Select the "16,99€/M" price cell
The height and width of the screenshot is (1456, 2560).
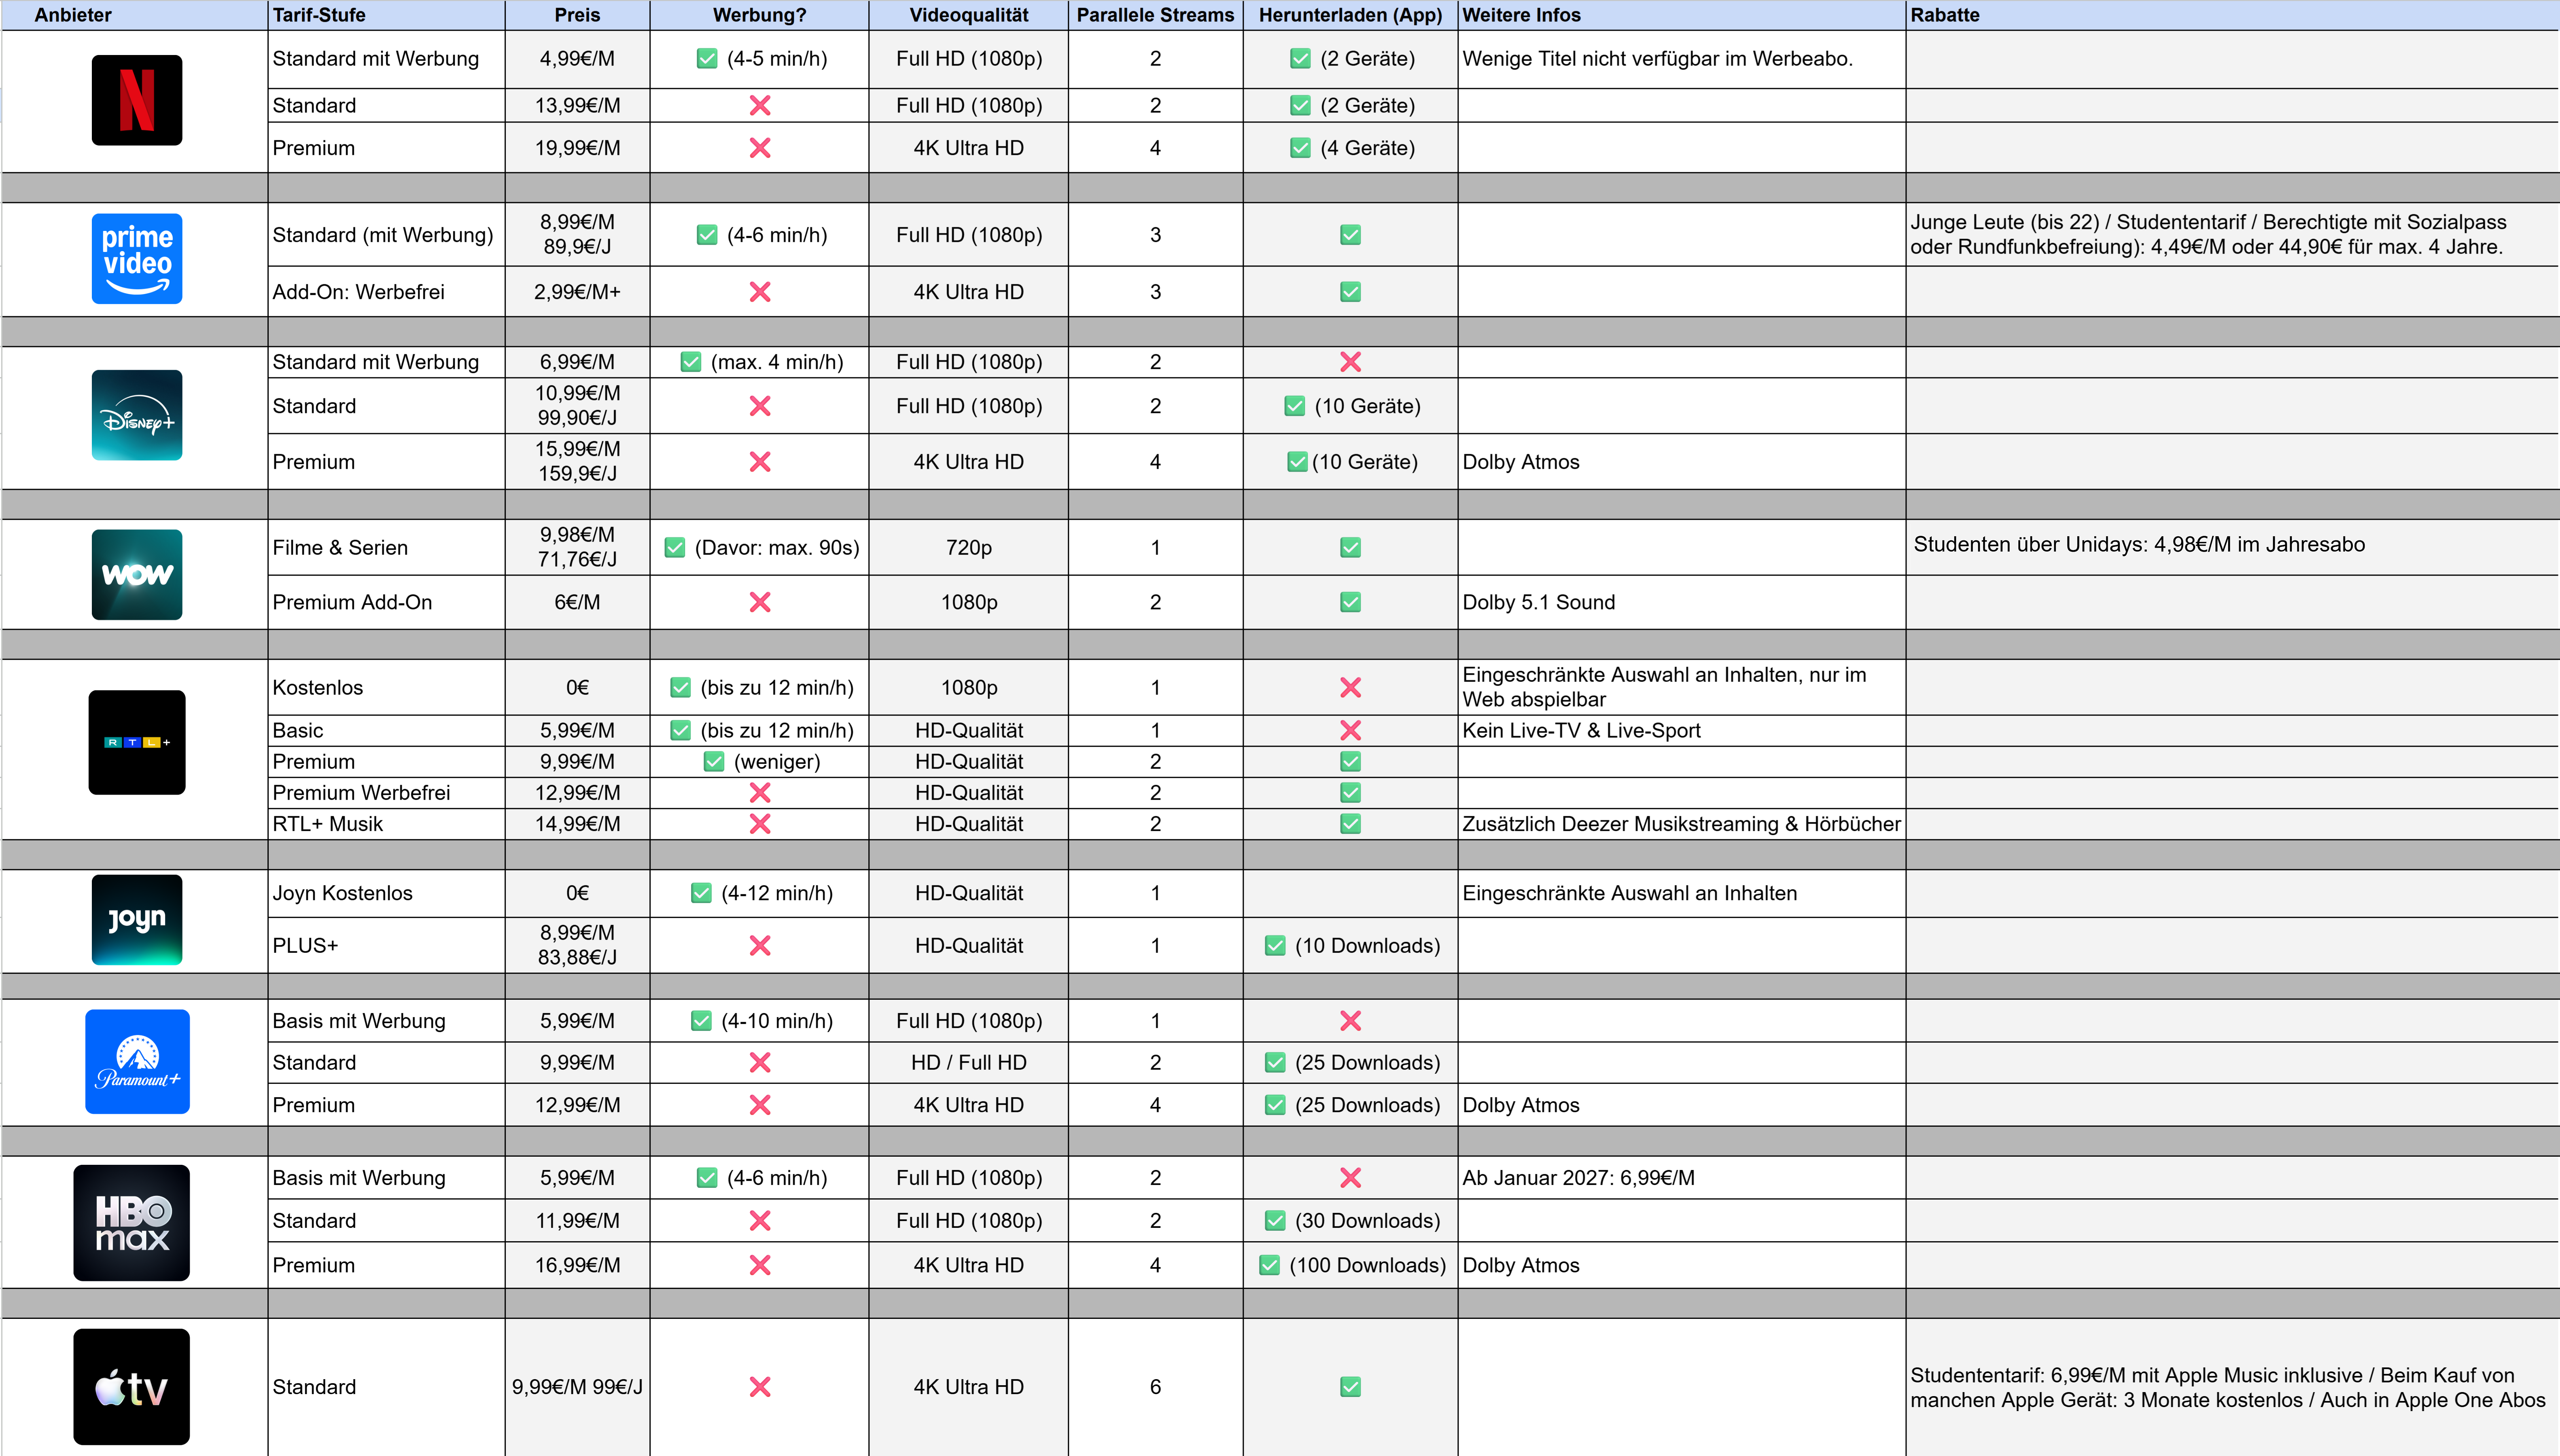(577, 1265)
